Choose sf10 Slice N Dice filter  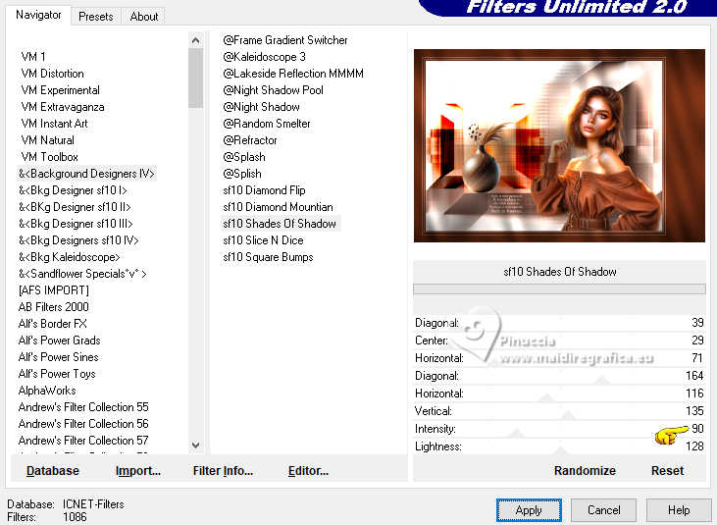tap(264, 240)
